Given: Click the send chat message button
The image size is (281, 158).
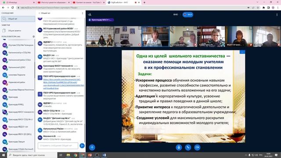Looking at the screenshot, I should [82, 146].
